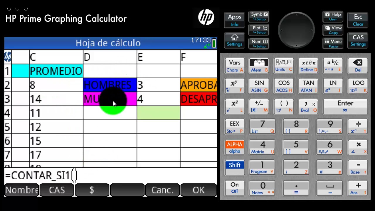Tap the TAN ATAN key
Viewport: 375px width, 211px height.
[x=308, y=86]
